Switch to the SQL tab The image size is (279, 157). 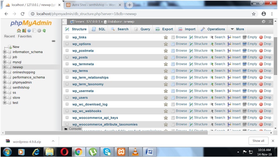99,29
